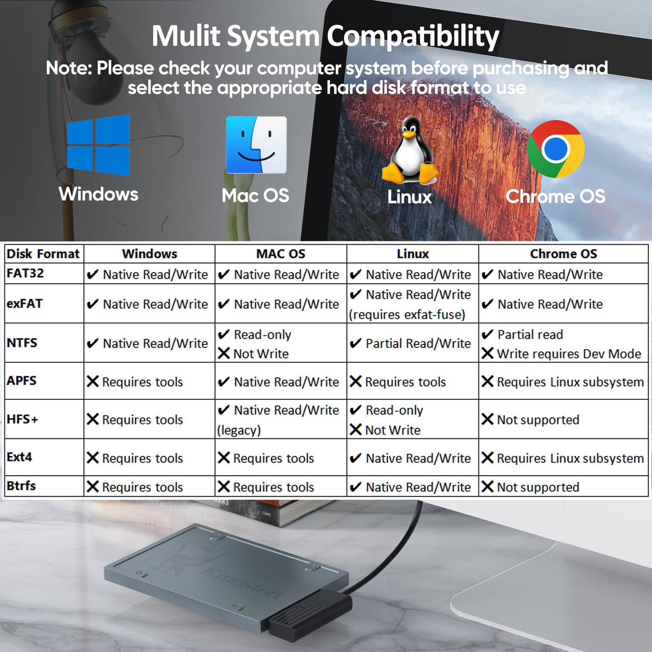Click the Windows column header in the table
This screenshot has height=652, width=652.
[150, 254]
